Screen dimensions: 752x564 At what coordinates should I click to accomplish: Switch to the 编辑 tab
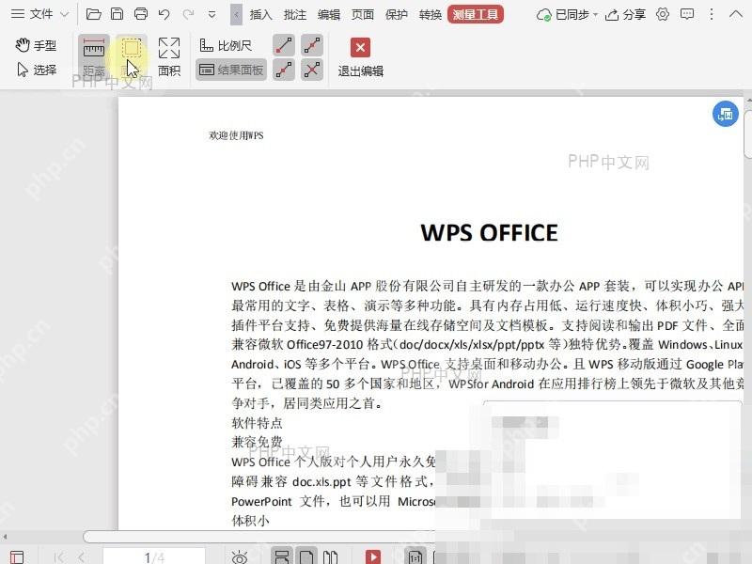(x=329, y=15)
